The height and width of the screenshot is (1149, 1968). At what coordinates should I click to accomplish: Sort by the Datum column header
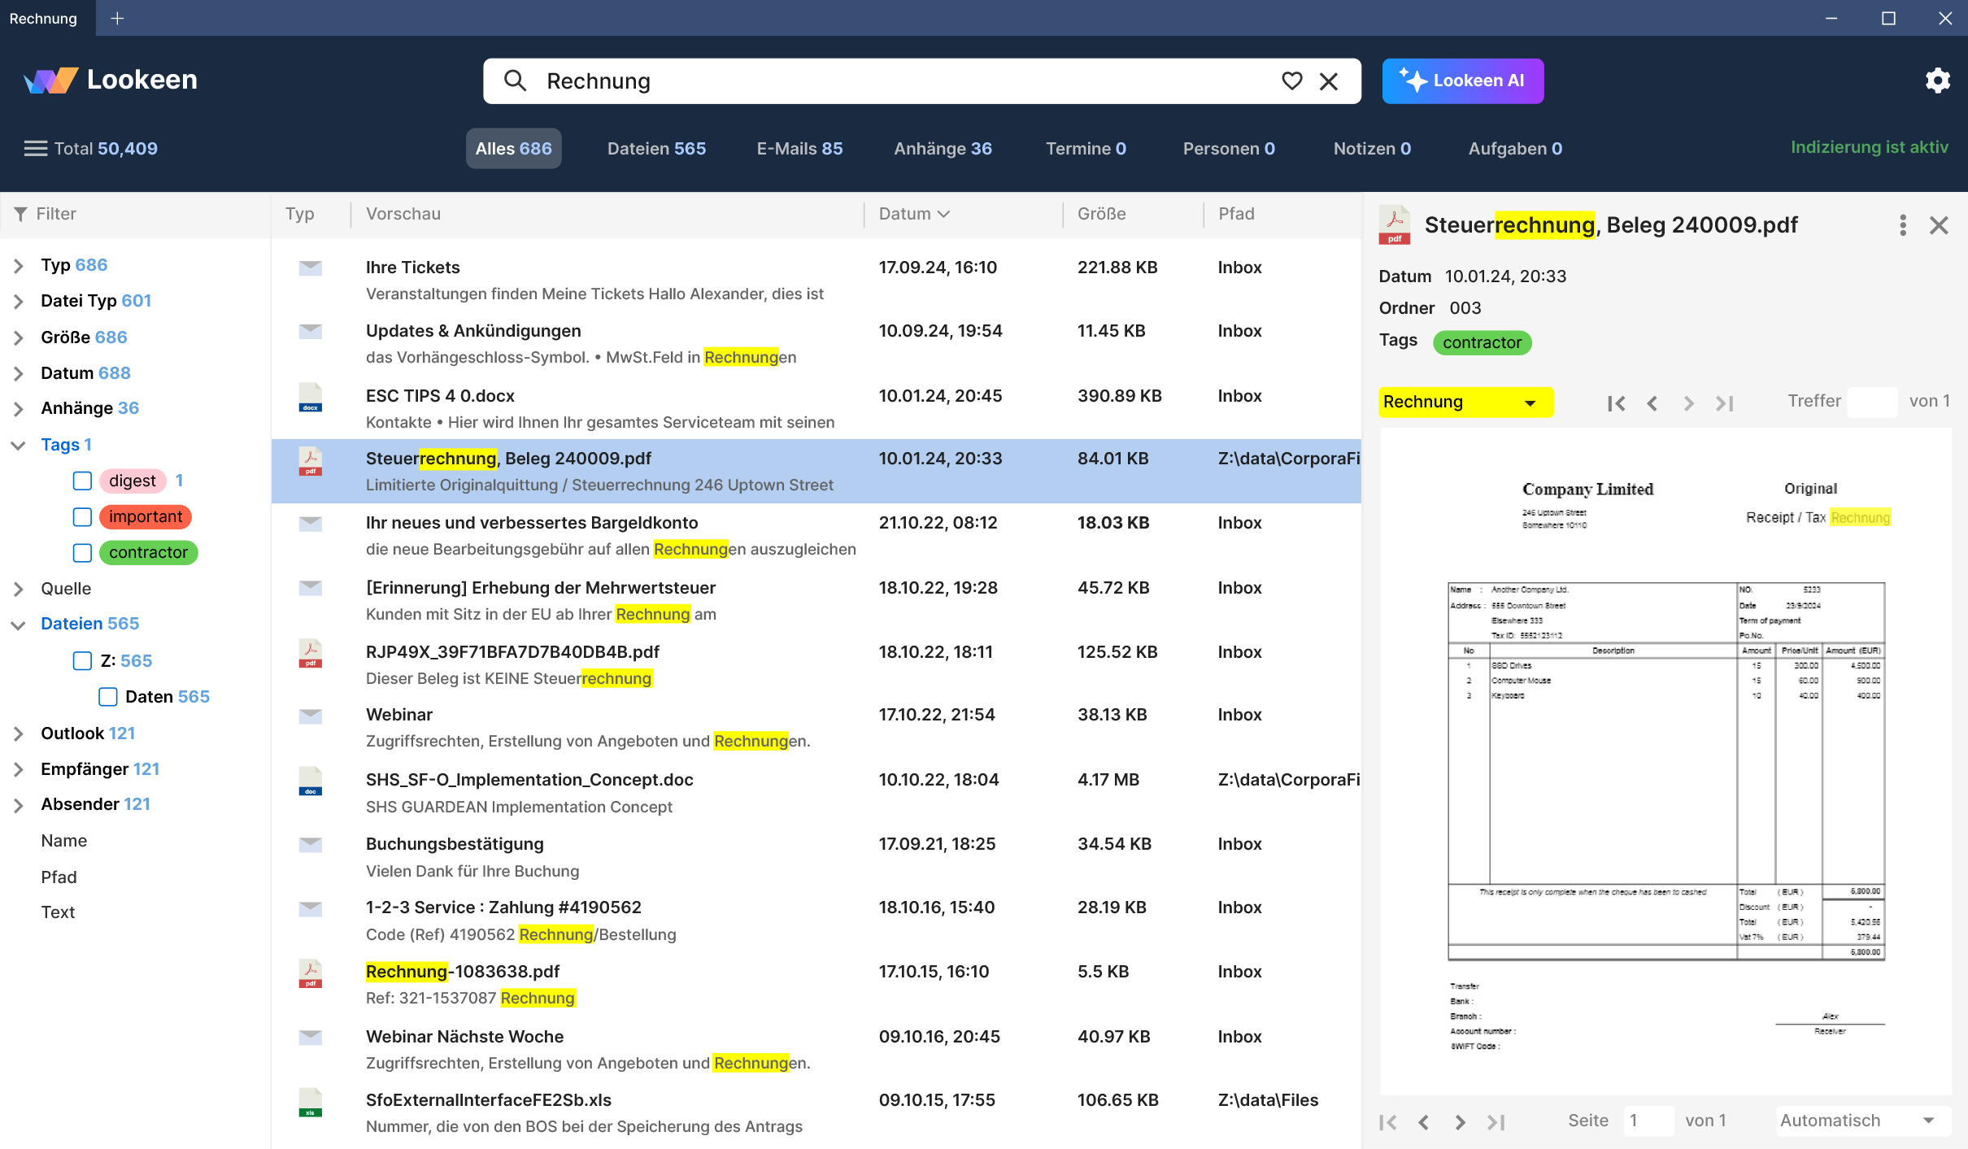click(x=913, y=214)
